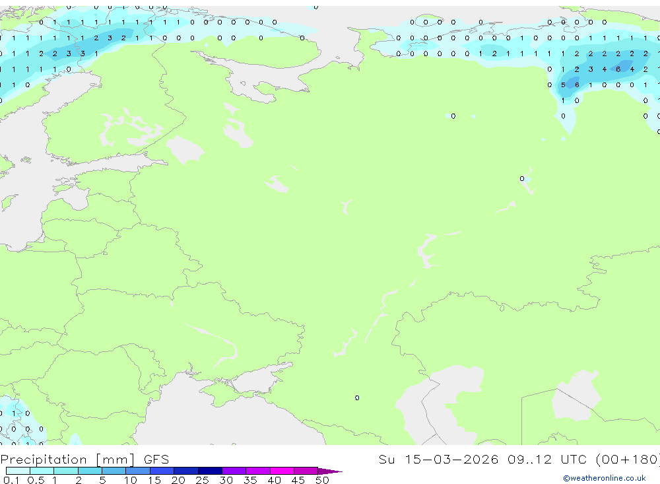The image size is (660, 484).
Task: Click the date '15-03-2026'
Action: pos(451,459)
